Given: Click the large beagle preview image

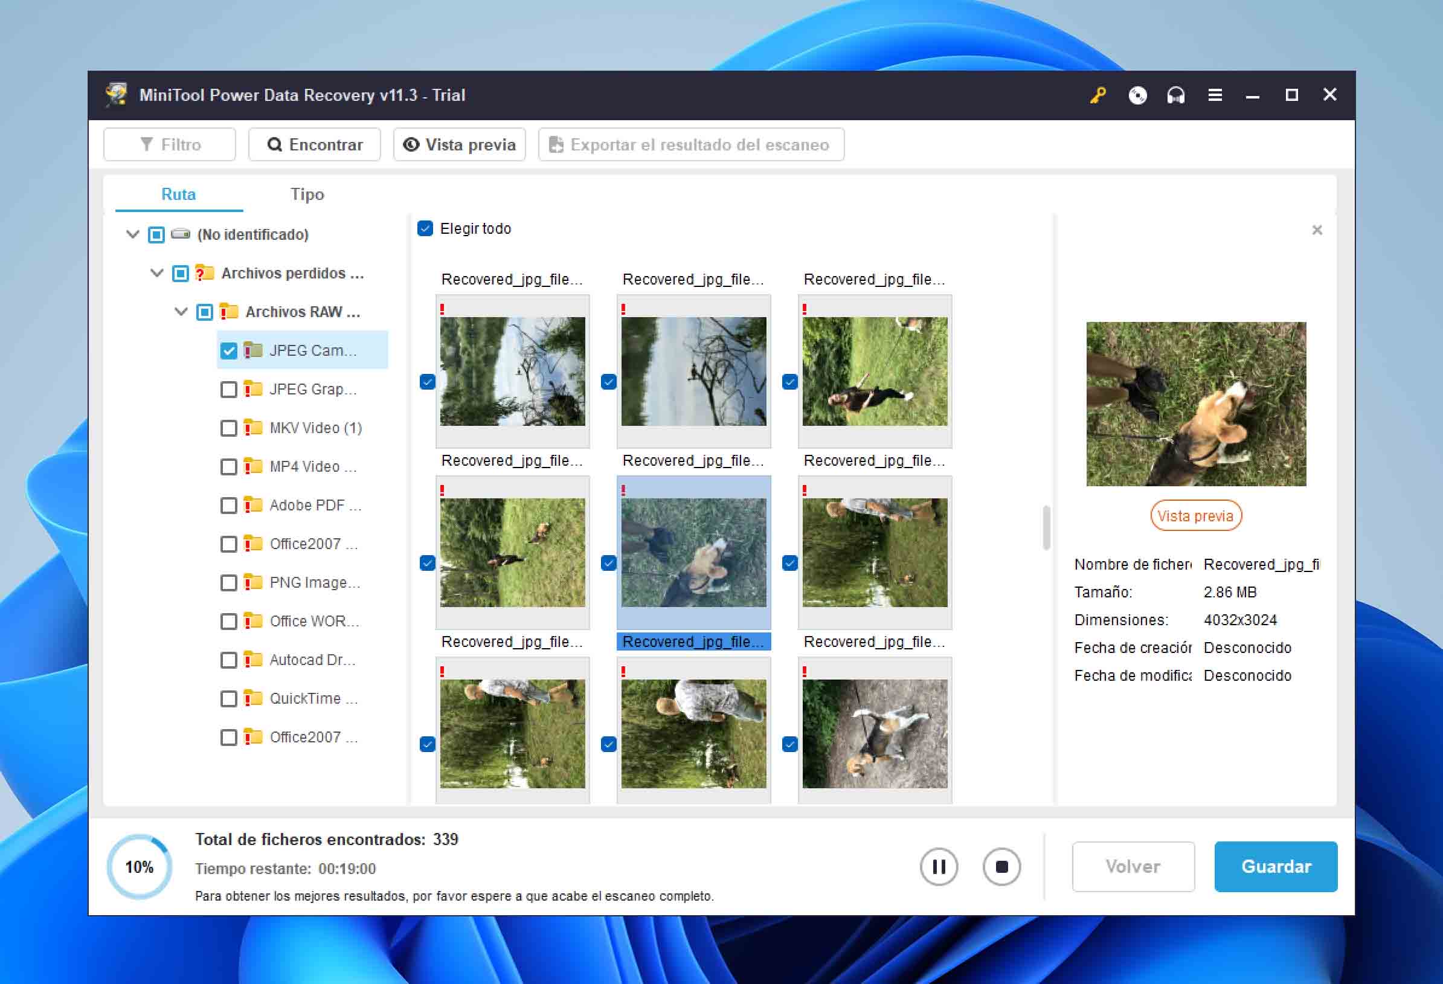Looking at the screenshot, I should [x=1196, y=404].
